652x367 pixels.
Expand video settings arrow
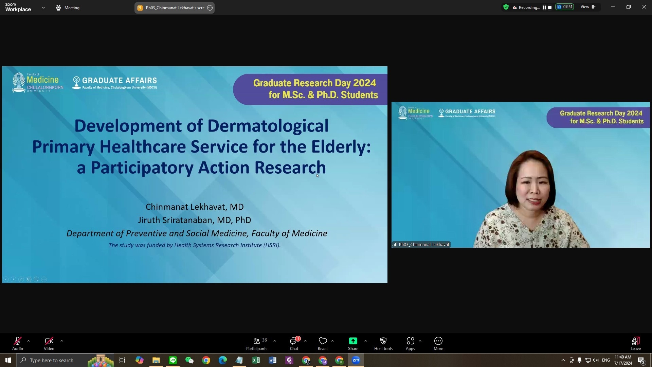coord(62,340)
